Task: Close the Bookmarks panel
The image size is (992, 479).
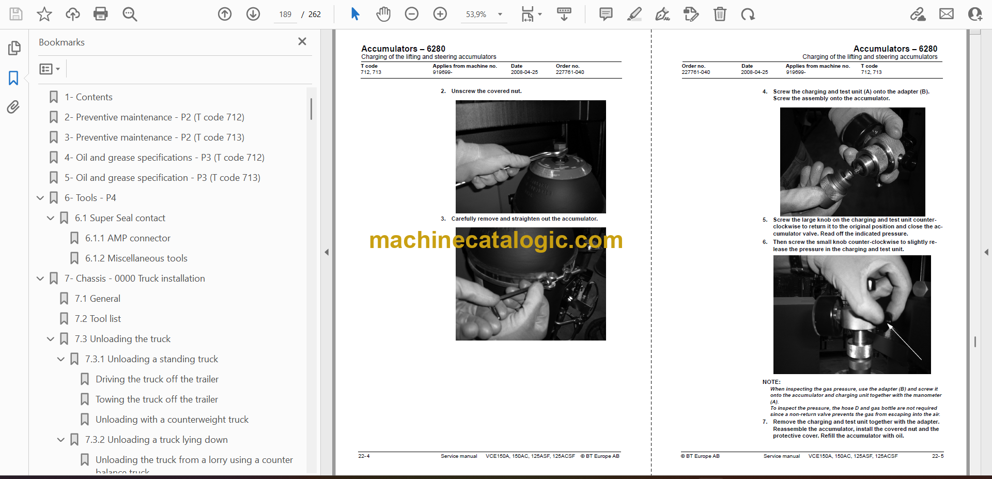Action: pyautogui.click(x=302, y=41)
